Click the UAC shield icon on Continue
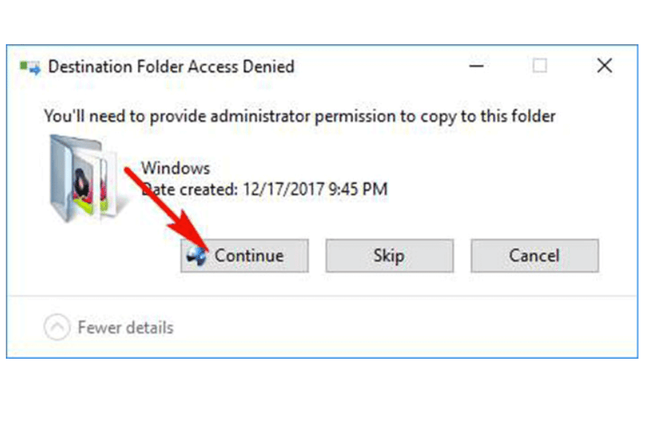663x442 pixels. coord(197,256)
